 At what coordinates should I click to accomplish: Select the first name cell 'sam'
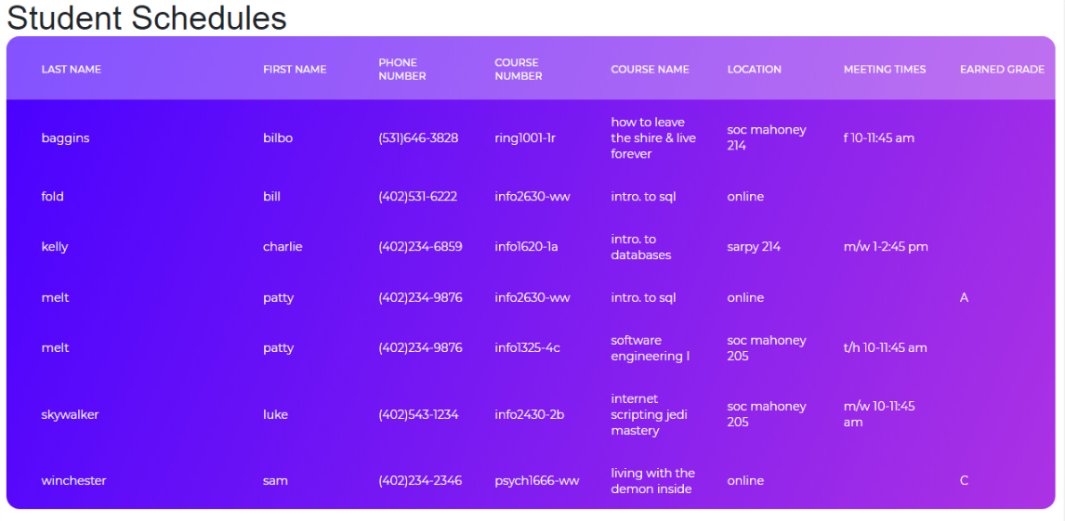(x=275, y=481)
